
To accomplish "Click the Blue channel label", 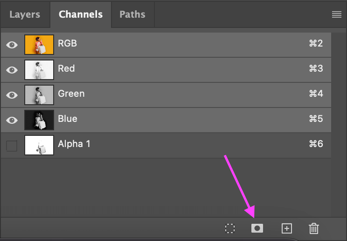I will coord(68,119).
